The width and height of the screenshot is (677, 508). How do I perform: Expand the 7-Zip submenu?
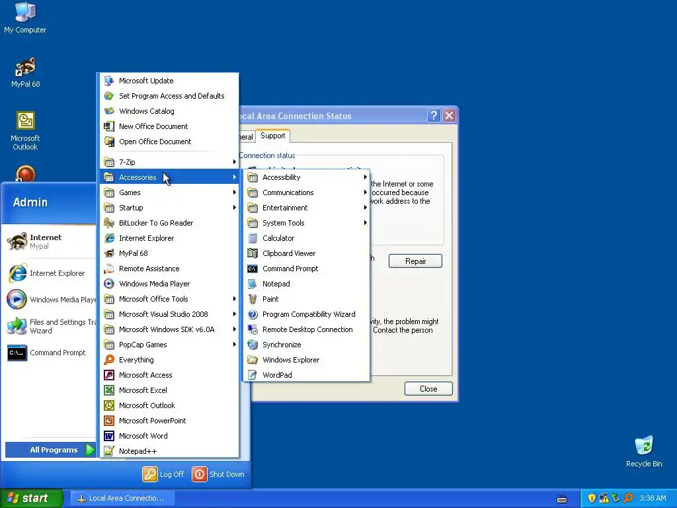(x=169, y=162)
